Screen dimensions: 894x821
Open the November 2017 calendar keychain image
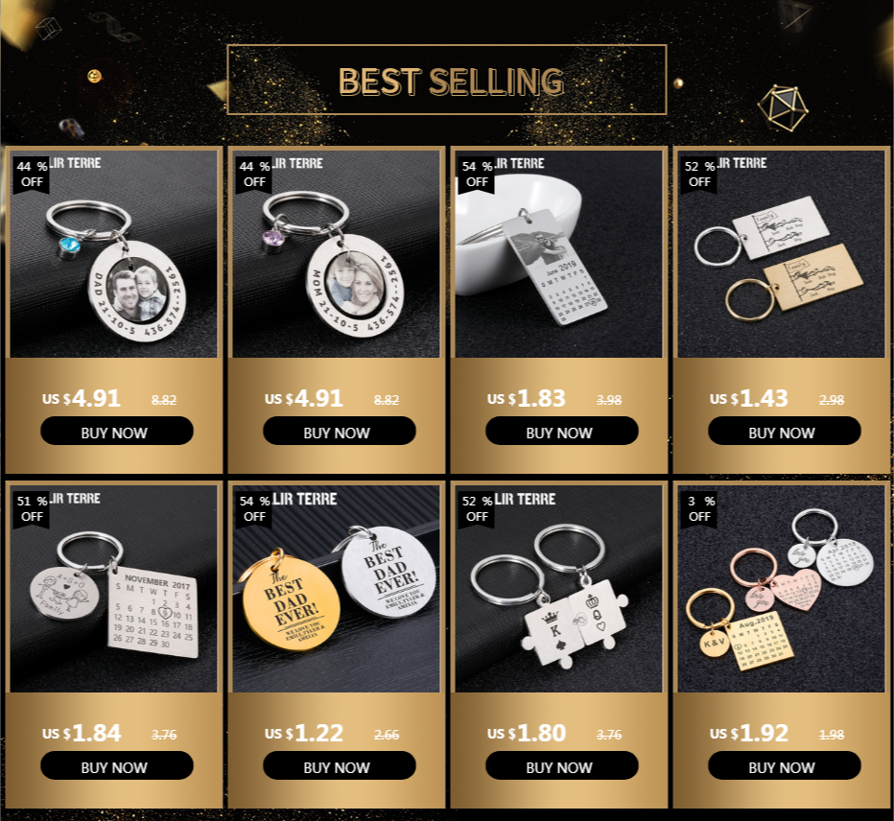pos(114,589)
